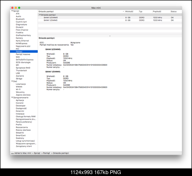Collapse the Gniazda pamięci table group triangle
Screen dimensions: 192x176
pyautogui.click(x=40, y=15)
